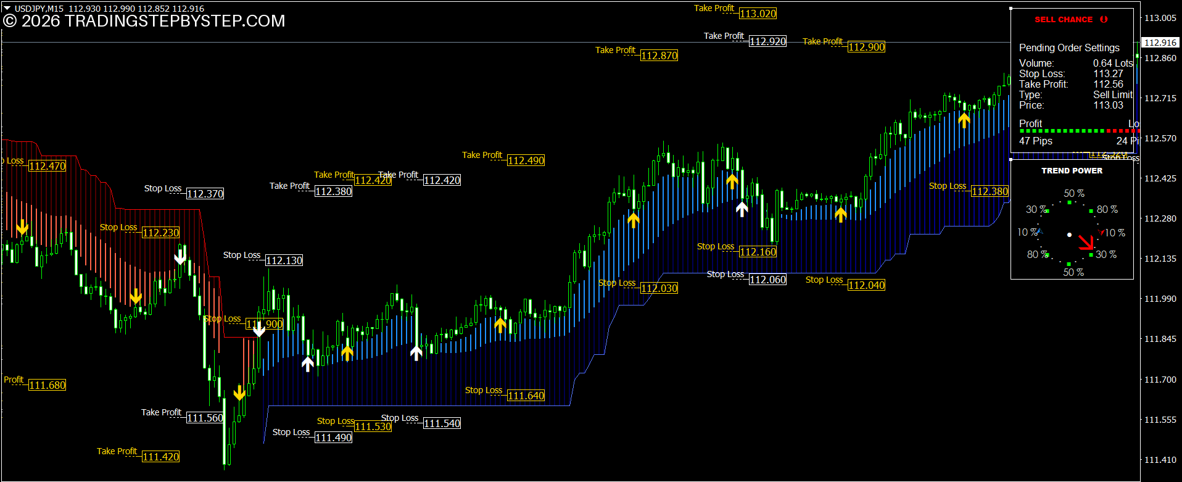The image size is (1182, 482).
Task: Click the Stop Loss 112.040 label
Action: point(845,283)
